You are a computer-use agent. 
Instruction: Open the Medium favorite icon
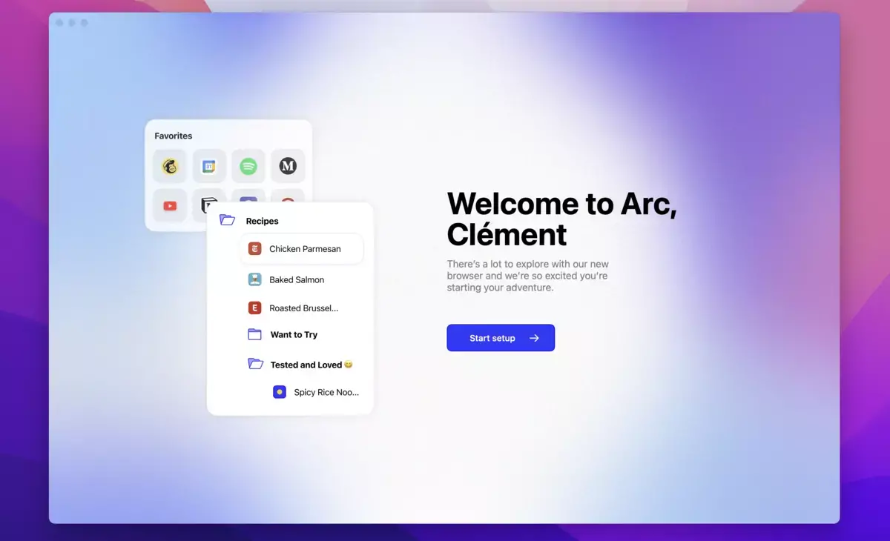tap(288, 167)
